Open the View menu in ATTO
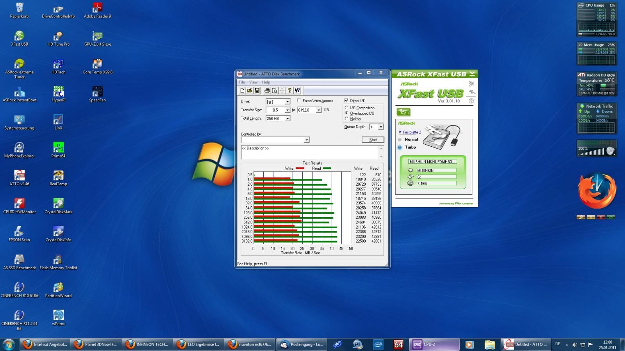The image size is (625, 351). point(253,82)
